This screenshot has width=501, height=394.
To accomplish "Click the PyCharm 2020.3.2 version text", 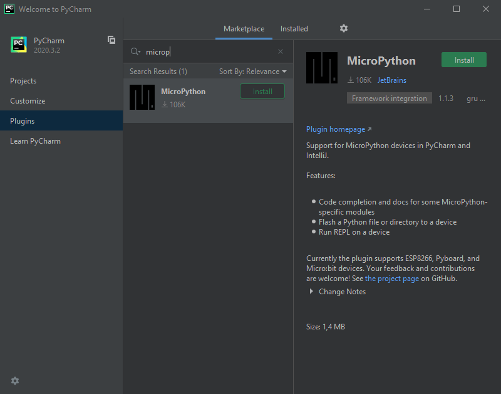I will [47, 50].
